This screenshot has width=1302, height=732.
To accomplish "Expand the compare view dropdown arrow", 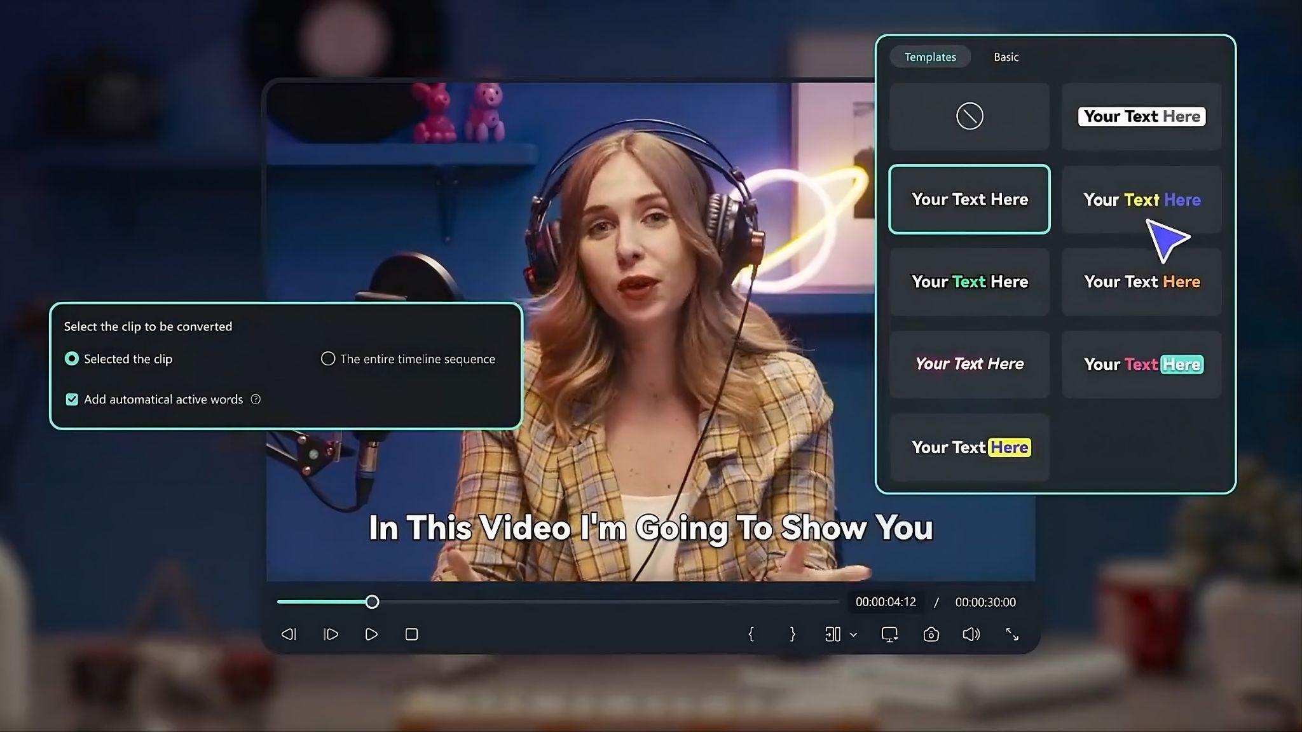I will 853,635.
